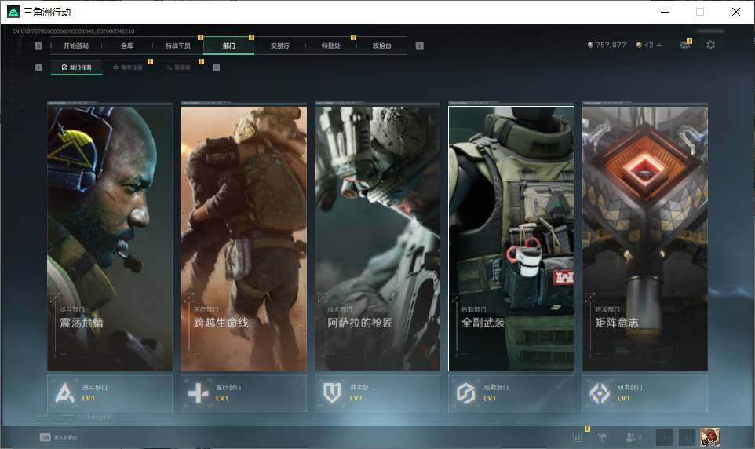Click the 阿萨拉的枪匠 mission title text
755x449 pixels.
coord(360,323)
